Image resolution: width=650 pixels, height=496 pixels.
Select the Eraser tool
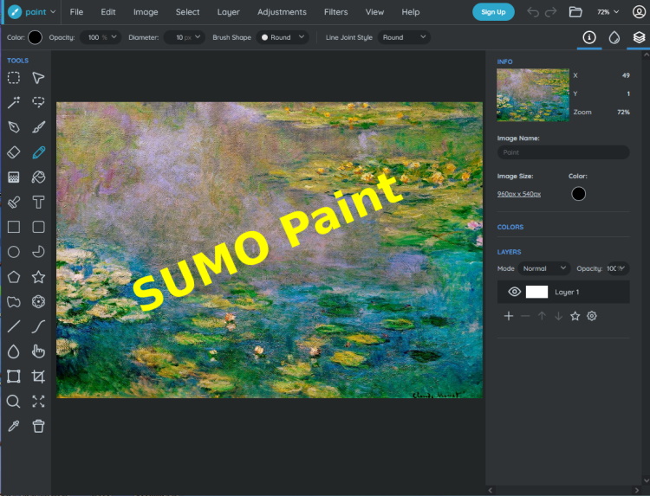click(14, 152)
